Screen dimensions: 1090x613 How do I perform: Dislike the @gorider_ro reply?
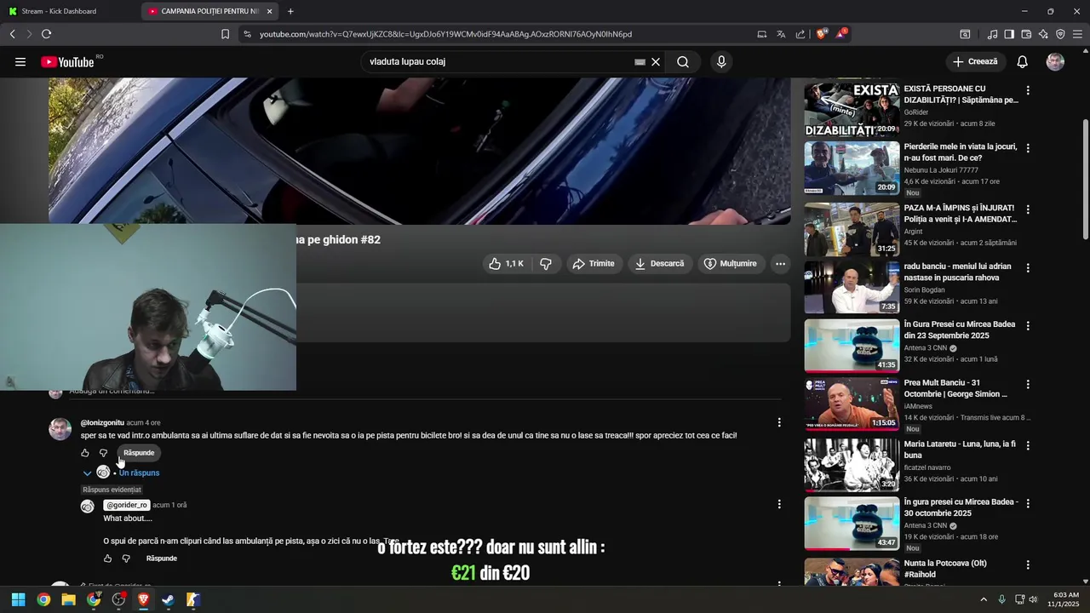[126, 559]
